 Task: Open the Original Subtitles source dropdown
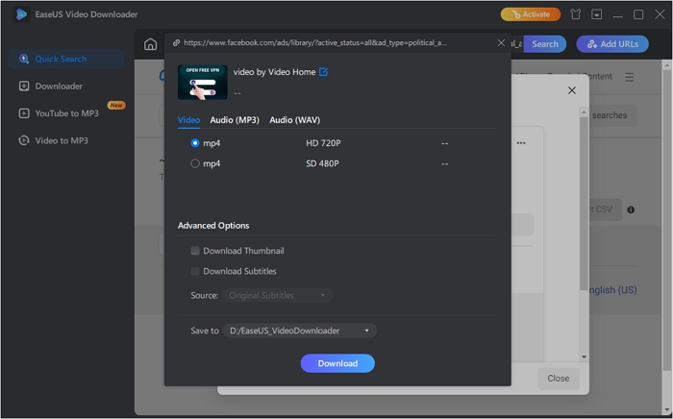point(278,295)
